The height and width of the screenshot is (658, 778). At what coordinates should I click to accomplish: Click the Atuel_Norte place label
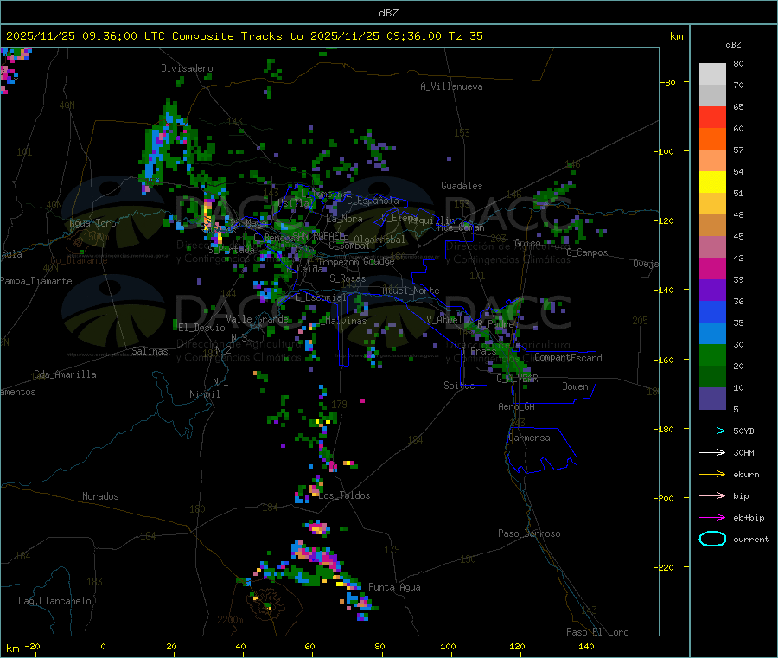[x=411, y=291]
